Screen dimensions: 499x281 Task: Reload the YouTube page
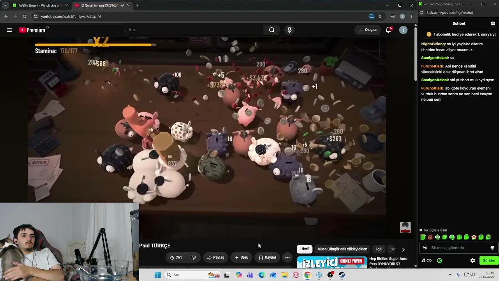(25, 16)
